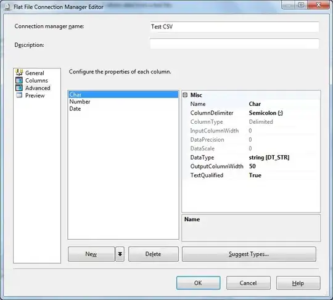The width and height of the screenshot is (333, 300).
Task: Click the Preview page icon
Action: (19, 95)
